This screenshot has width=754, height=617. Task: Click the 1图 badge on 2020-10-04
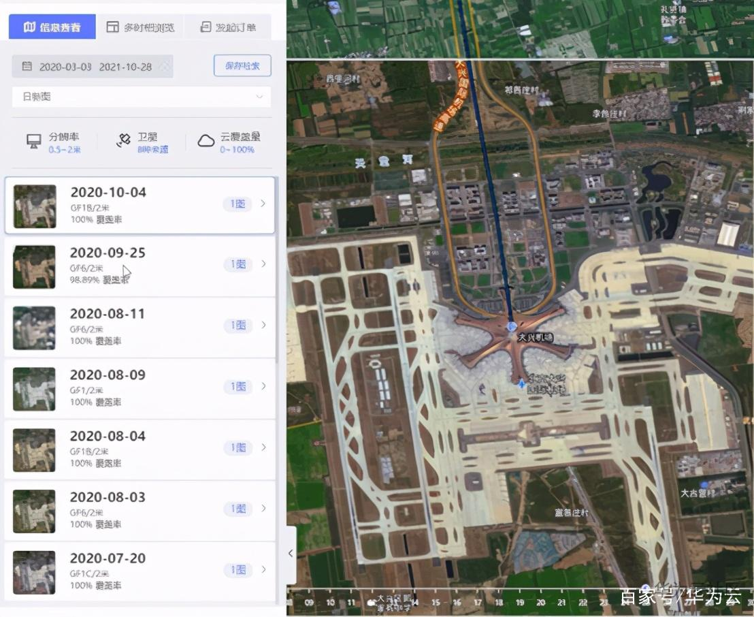click(237, 204)
